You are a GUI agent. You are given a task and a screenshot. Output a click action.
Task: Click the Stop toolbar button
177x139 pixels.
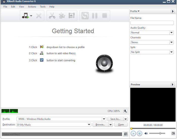[x=105, y=16]
